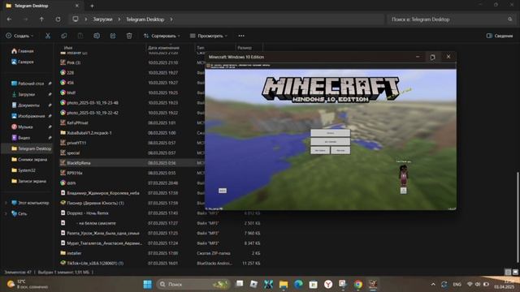
Task: Unpin Музыка using its pin icon
Action: [x=50, y=127]
